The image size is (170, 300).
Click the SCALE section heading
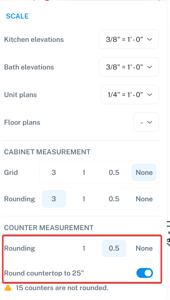coord(17,16)
